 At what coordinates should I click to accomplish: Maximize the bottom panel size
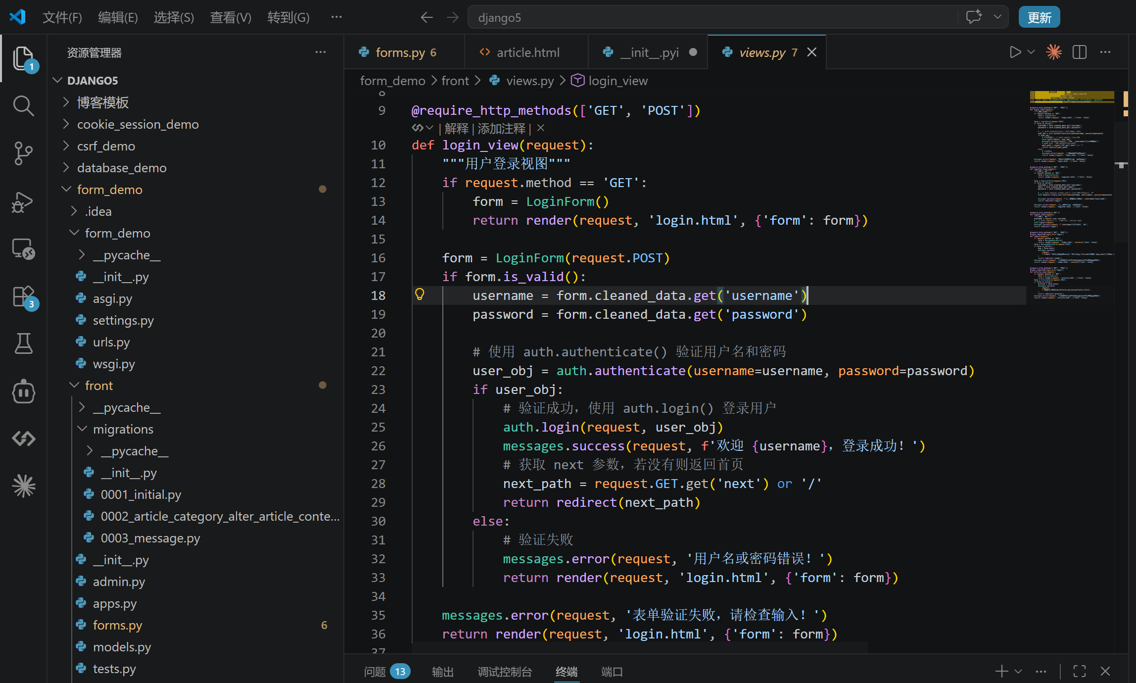pos(1079,671)
